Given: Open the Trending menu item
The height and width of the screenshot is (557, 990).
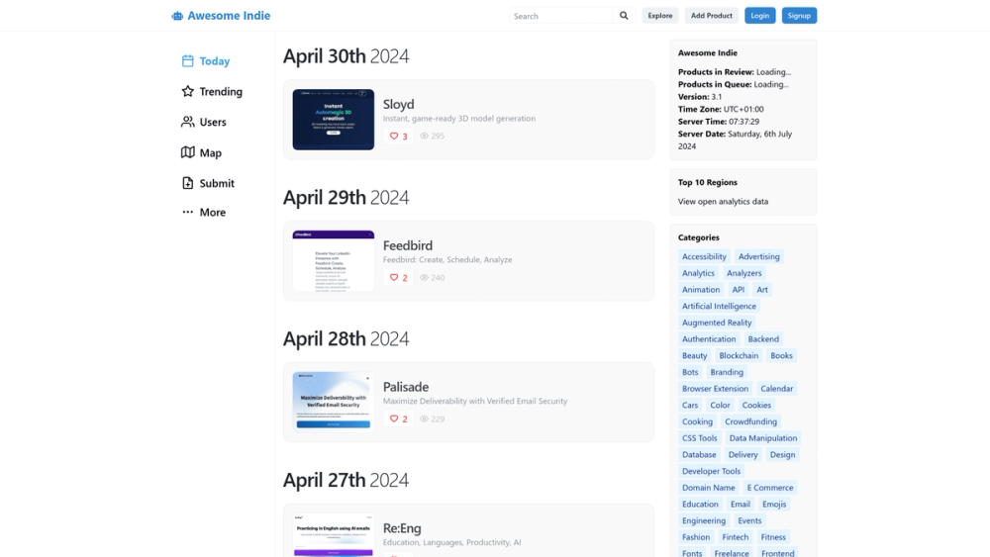Looking at the screenshot, I should 212,91.
